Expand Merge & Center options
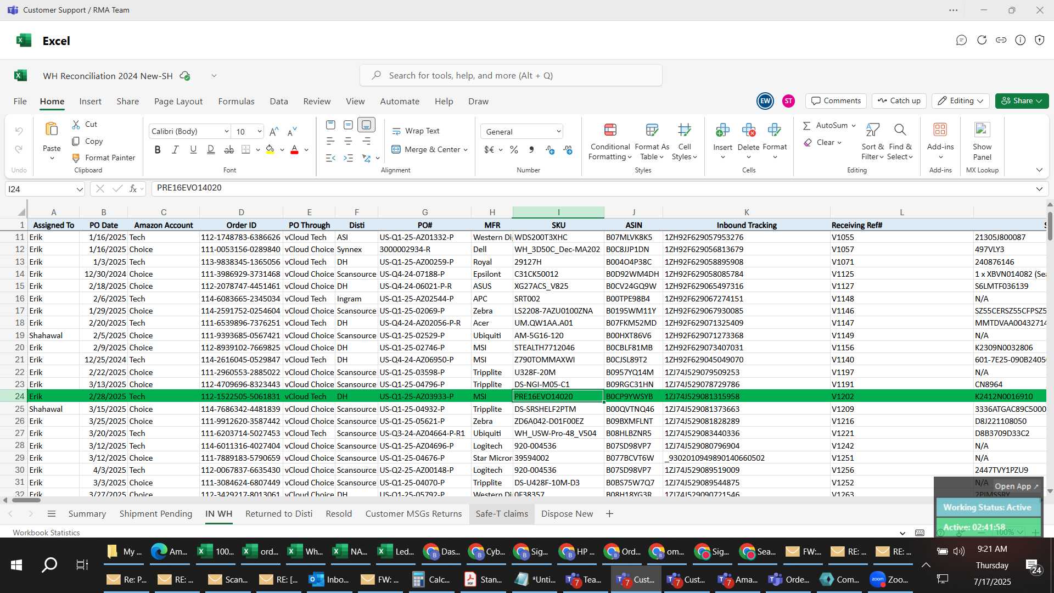Screen dimensions: 1054x593 (466, 149)
